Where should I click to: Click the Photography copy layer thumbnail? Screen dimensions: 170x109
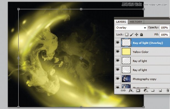coord(126,79)
